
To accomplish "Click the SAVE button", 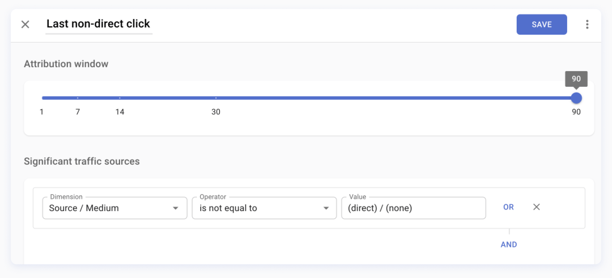I will (541, 24).
